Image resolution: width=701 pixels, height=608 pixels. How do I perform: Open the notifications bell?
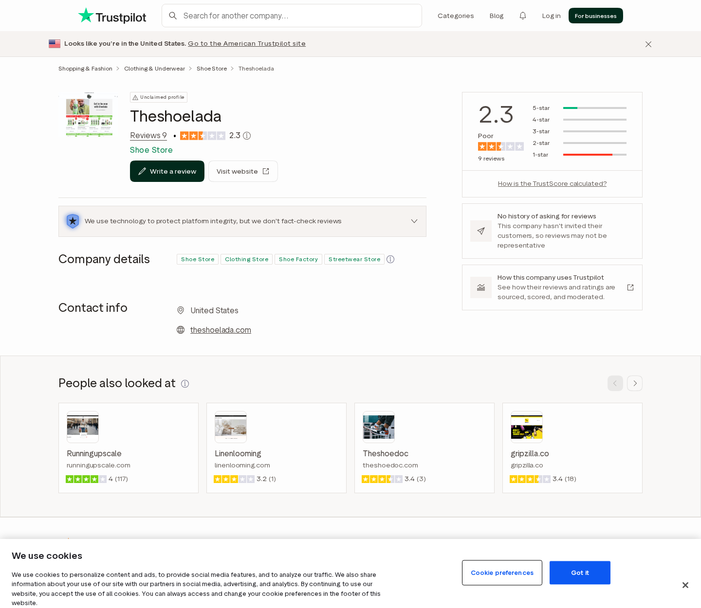coord(523,16)
